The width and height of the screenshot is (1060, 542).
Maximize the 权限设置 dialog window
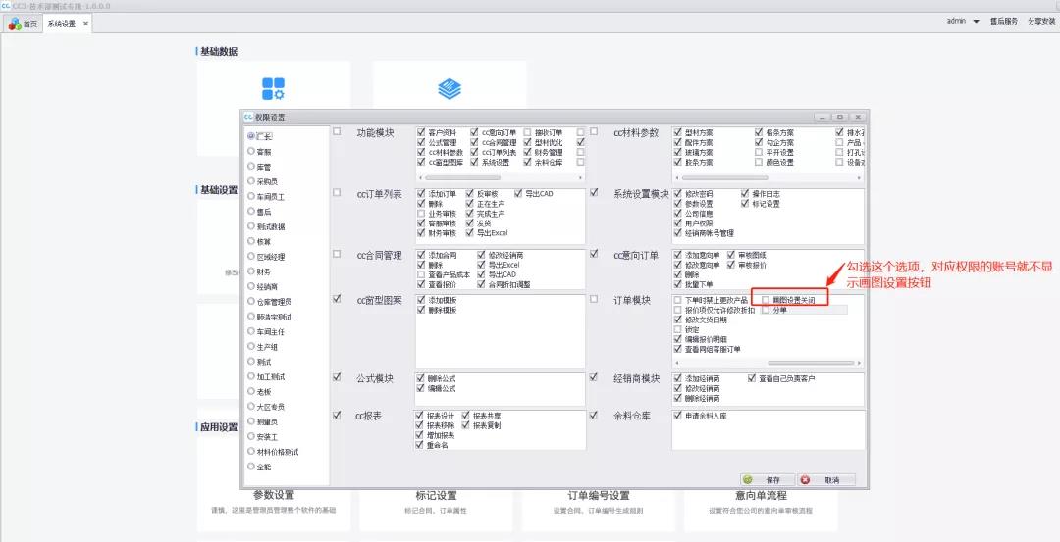pos(840,116)
